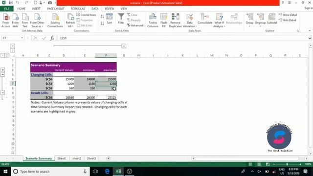Open the Sort dialog
This screenshot has height=176, width=313.
point(110,19)
